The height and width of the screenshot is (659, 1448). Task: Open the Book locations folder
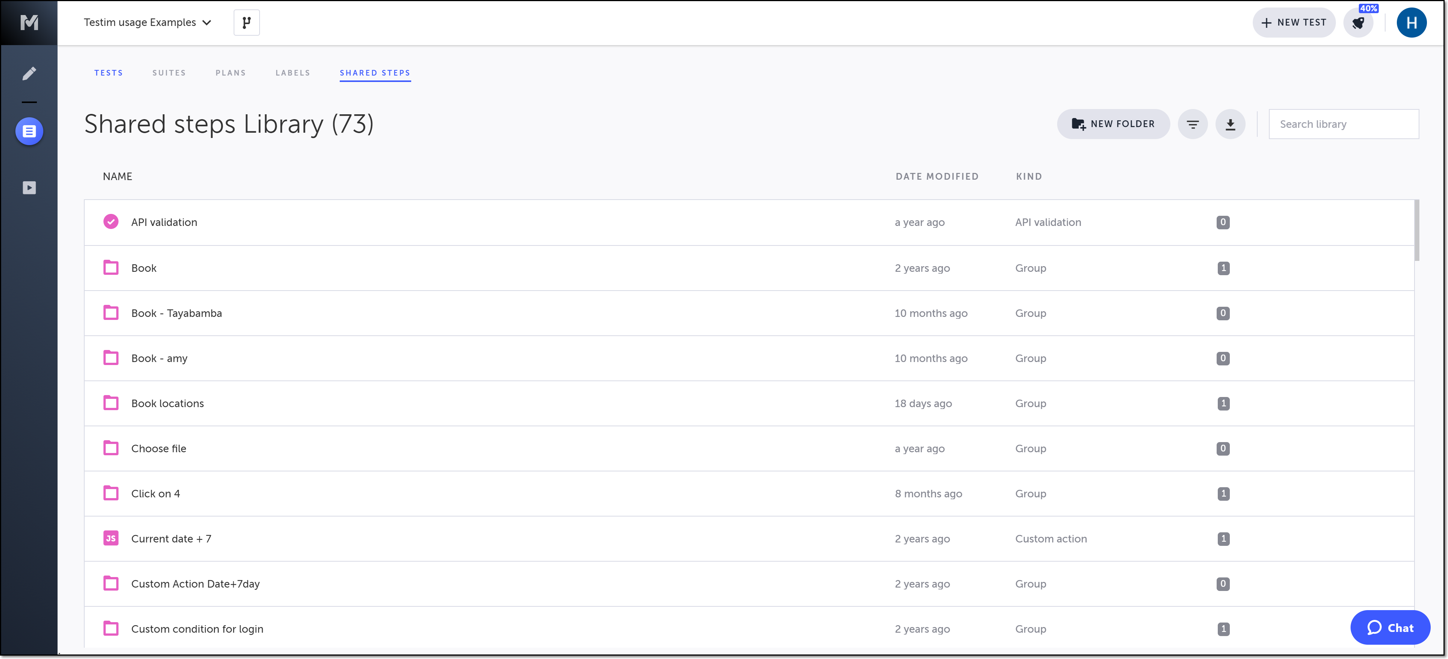[167, 403]
